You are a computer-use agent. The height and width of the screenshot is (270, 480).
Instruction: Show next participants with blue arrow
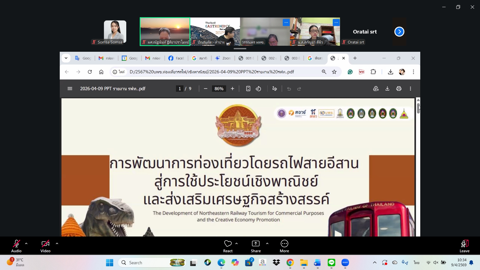(399, 32)
